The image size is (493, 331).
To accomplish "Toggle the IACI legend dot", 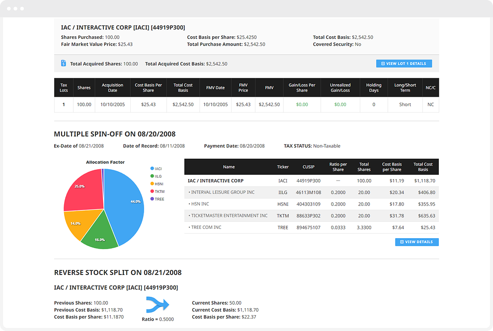I will (x=152, y=169).
